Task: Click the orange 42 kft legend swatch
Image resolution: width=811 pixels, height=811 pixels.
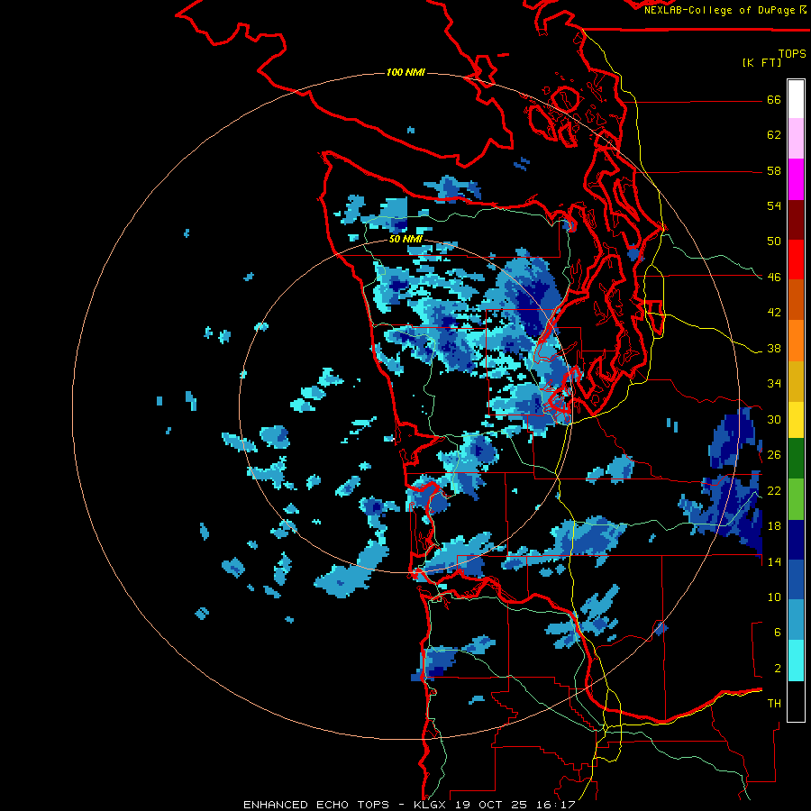Action: click(796, 340)
